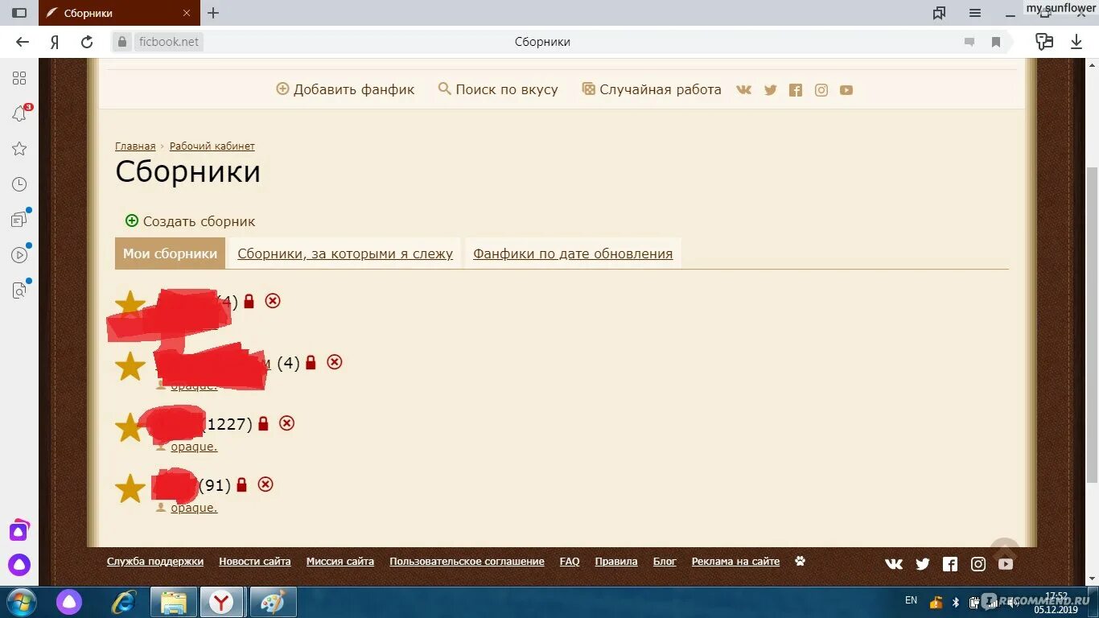Open Twitter icon in top navigation
1099x618 pixels.
coord(770,90)
